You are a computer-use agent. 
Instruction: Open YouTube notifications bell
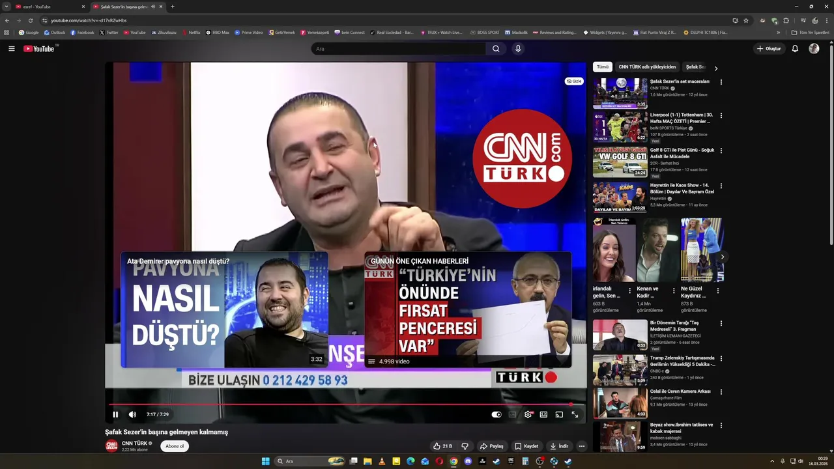pyautogui.click(x=795, y=49)
